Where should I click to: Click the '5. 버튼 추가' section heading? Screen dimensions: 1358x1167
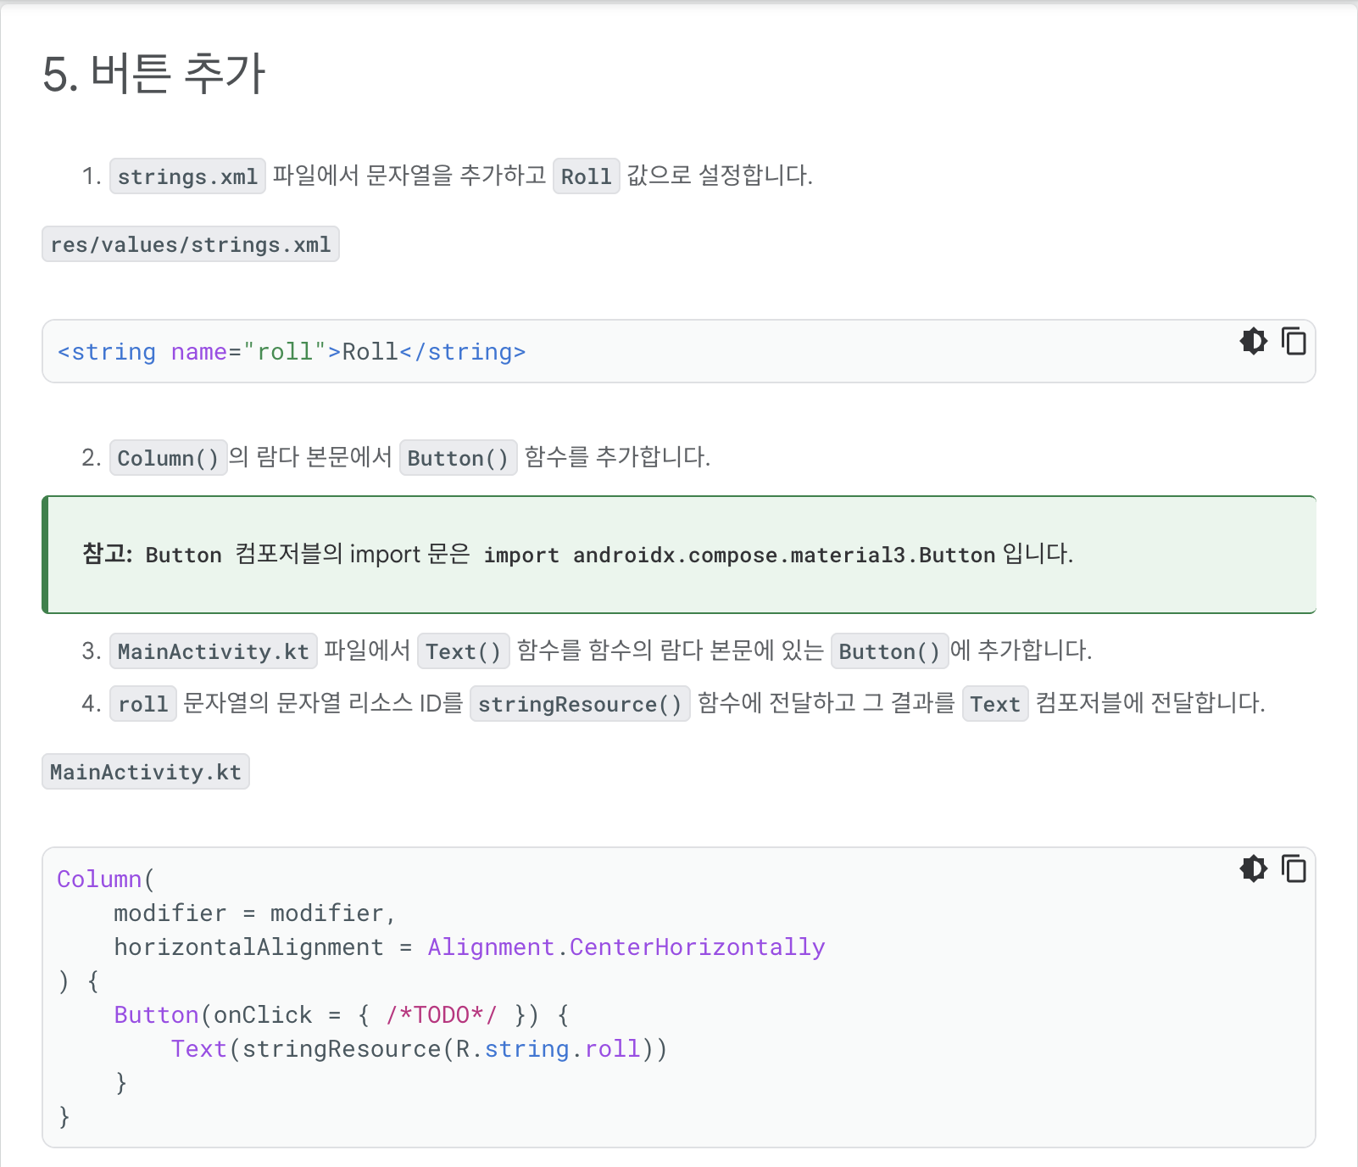pyautogui.click(x=154, y=73)
